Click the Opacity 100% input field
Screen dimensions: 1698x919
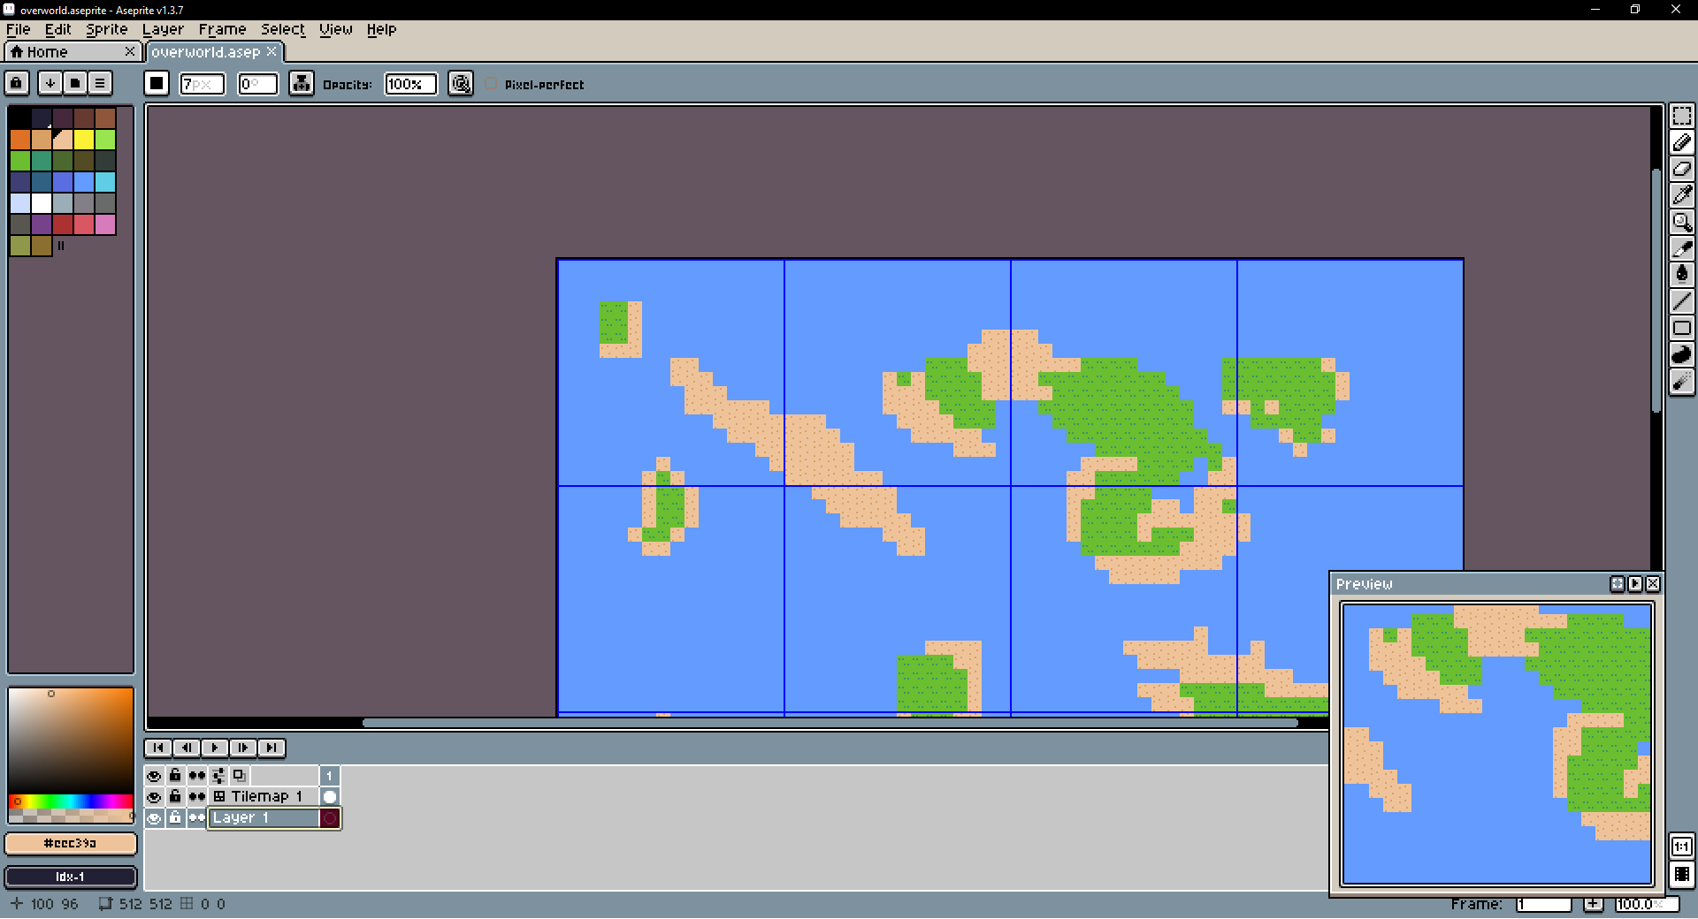coord(410,84)
